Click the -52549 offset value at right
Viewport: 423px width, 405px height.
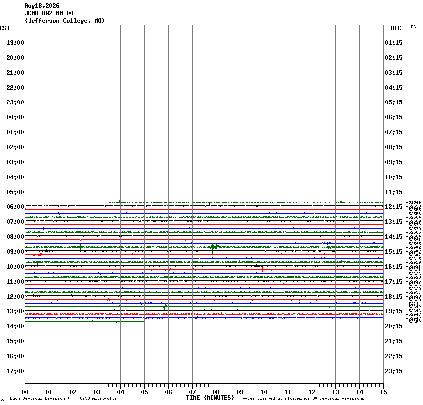(413, 202)
